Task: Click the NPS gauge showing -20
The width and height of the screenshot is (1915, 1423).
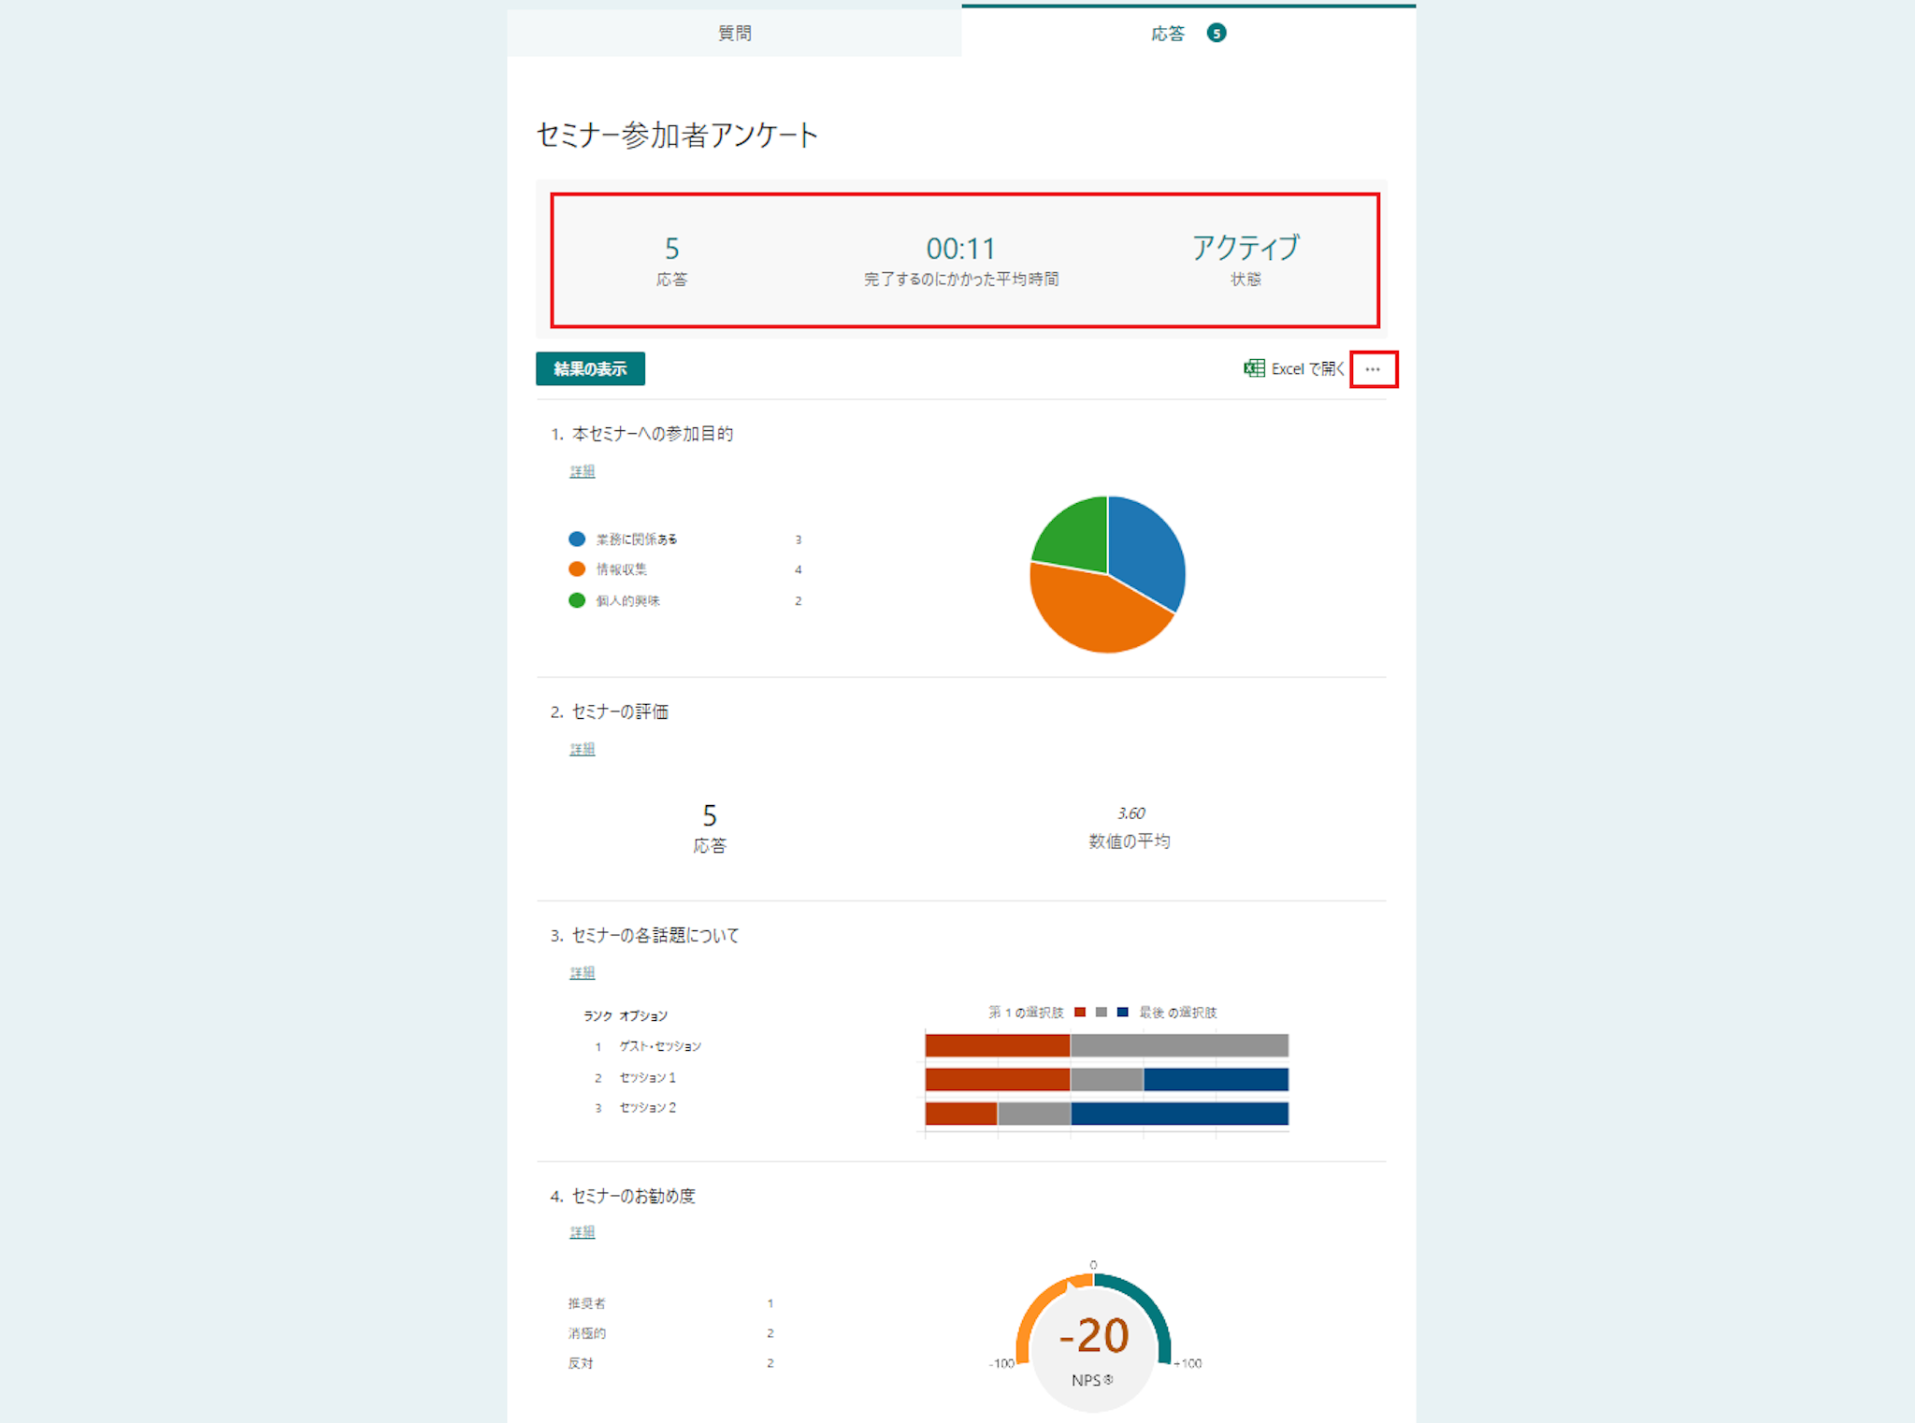Action: (x=1093, y=1337)
